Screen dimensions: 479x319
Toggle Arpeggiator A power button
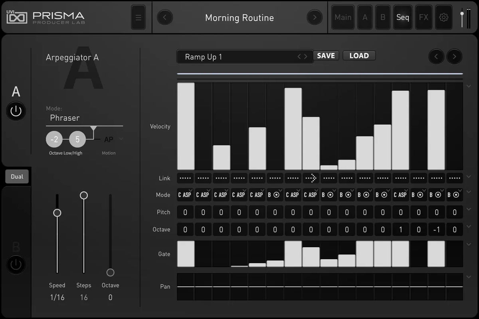[x=16, y=111]
